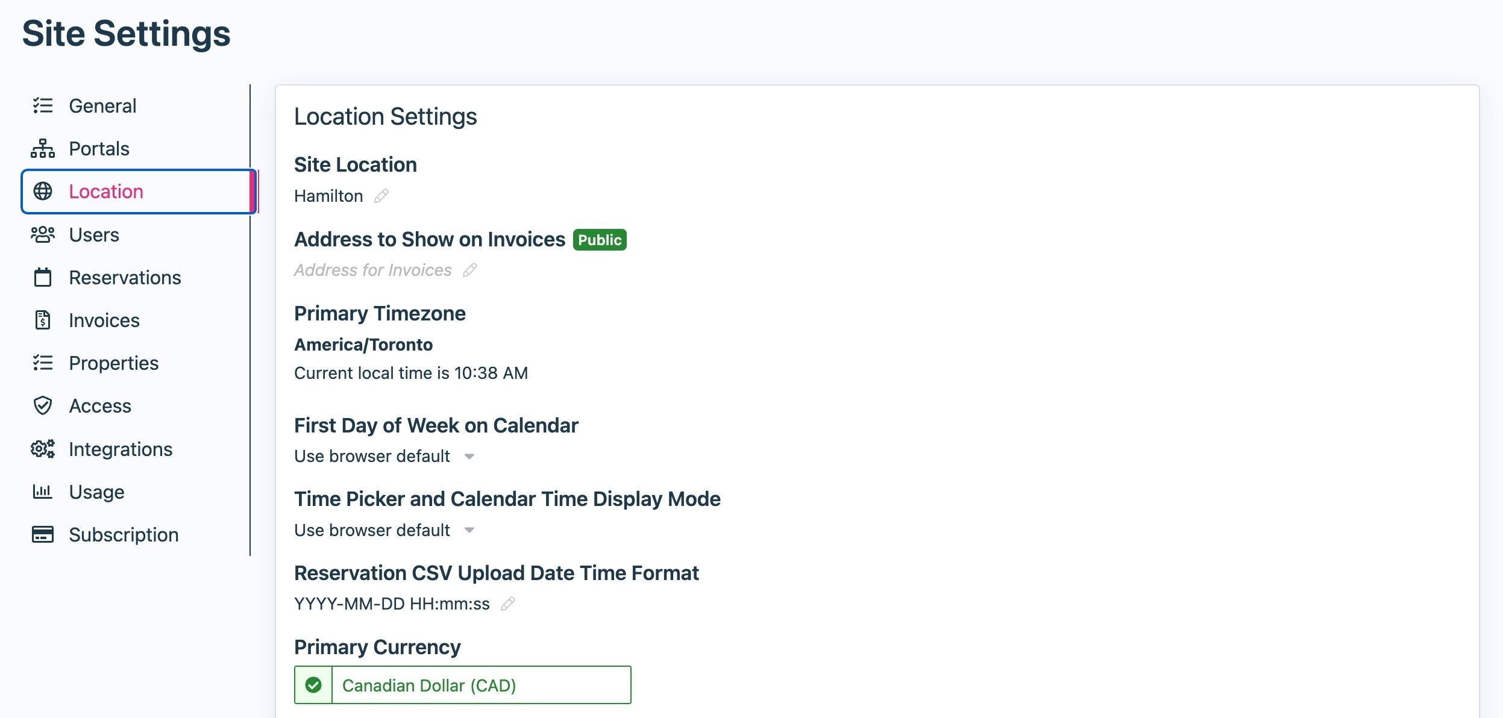Image resolution: width=1503 pixels, height=718 pixels.
Task: Switch to the Properties settings tab
Action: (x=113, y=363)
